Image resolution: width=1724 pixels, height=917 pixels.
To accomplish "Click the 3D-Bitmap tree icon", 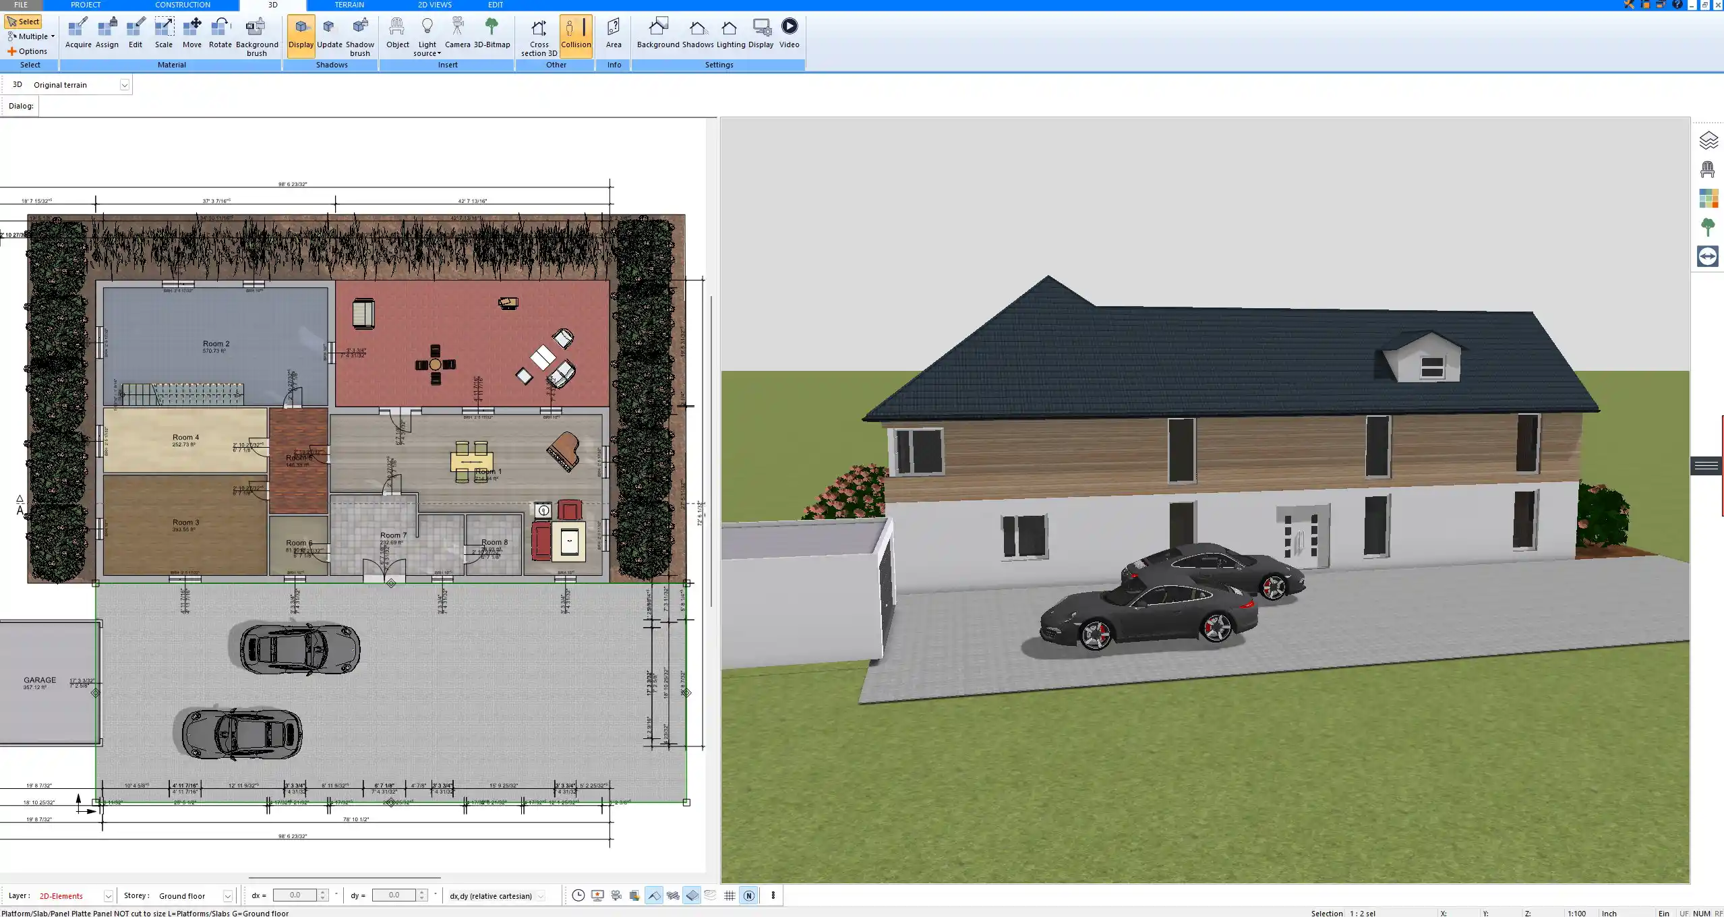I will [492, 33].
